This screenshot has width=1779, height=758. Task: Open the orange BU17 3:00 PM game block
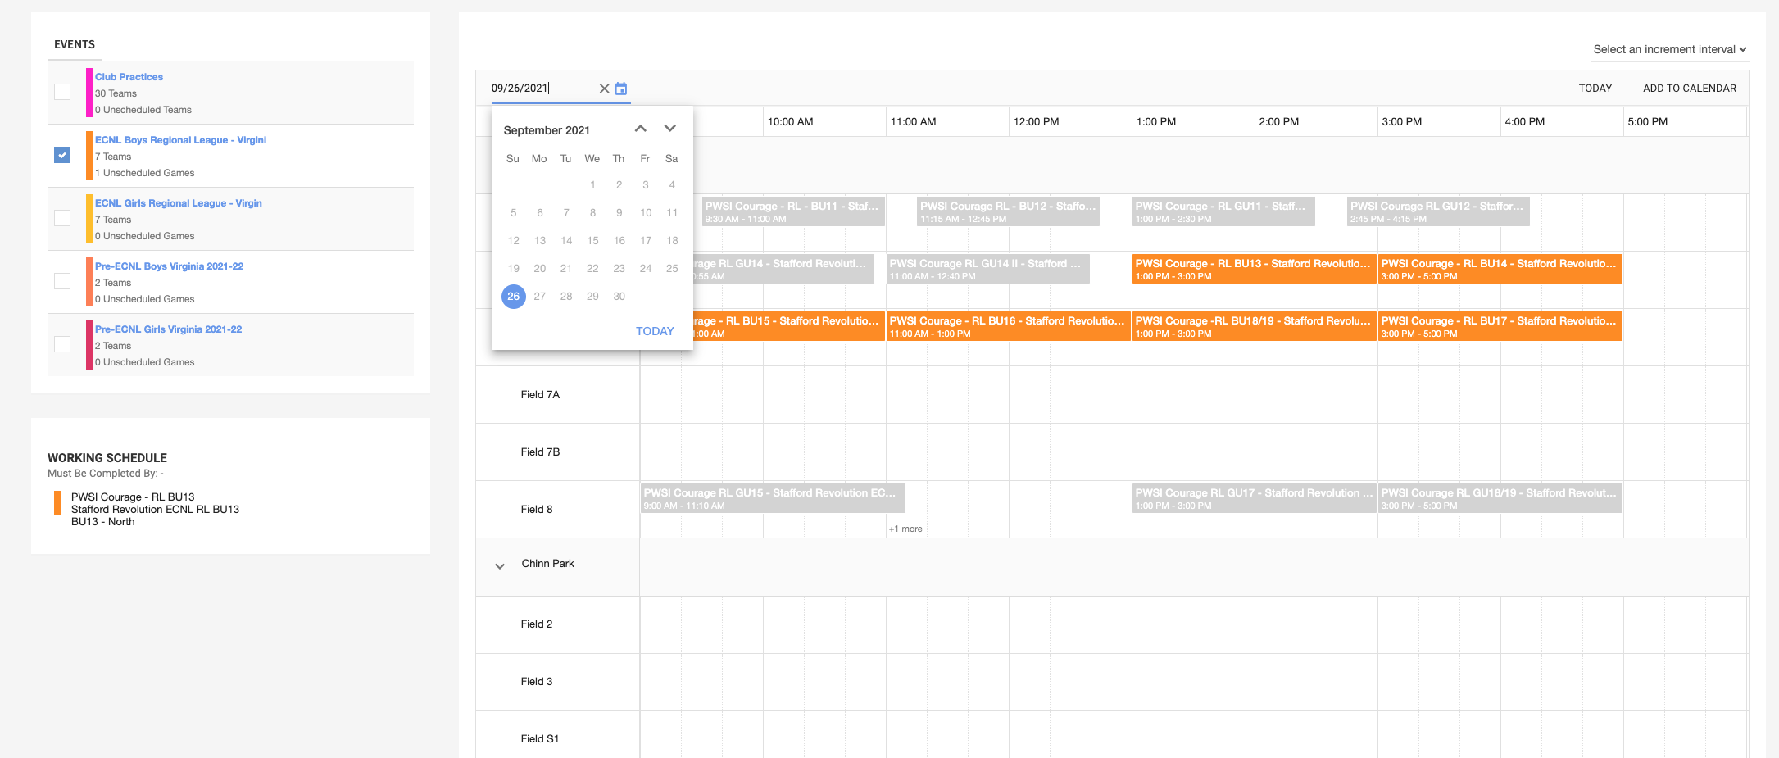[x=1500, y=326]
